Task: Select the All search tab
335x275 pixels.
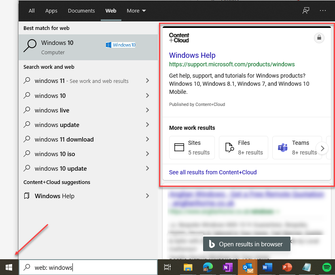Action: [x=32, y=11]
